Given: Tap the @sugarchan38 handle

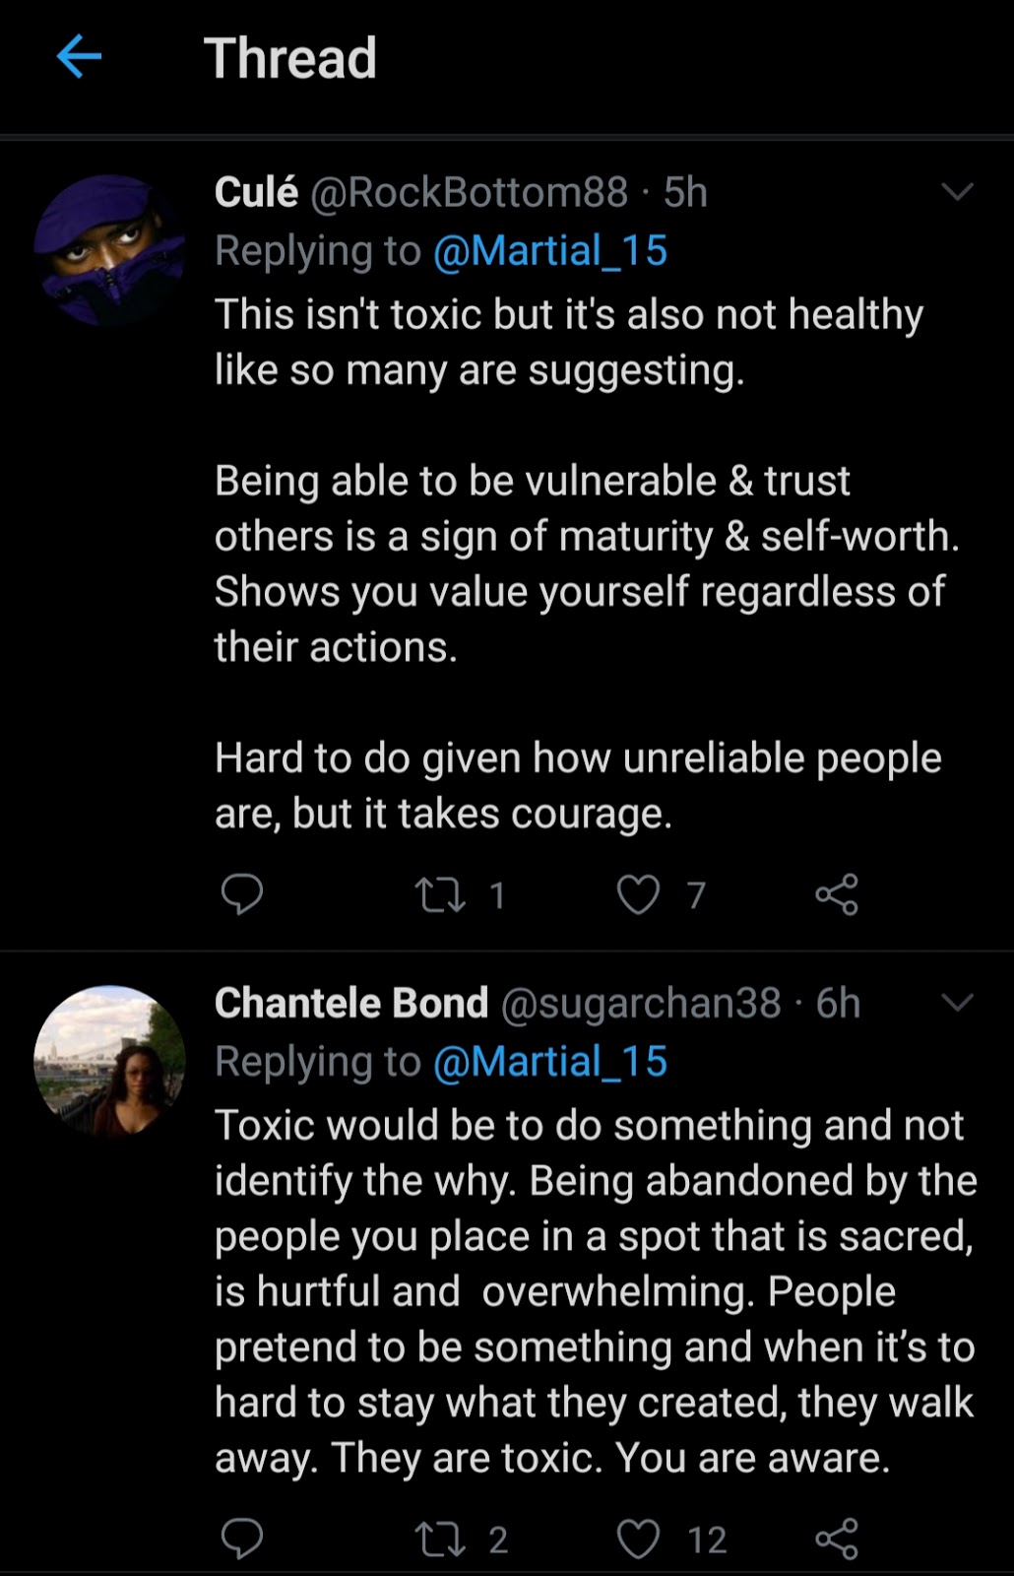Looking at the screenshot, I should pyautogui.click(x=641, y=1003).
